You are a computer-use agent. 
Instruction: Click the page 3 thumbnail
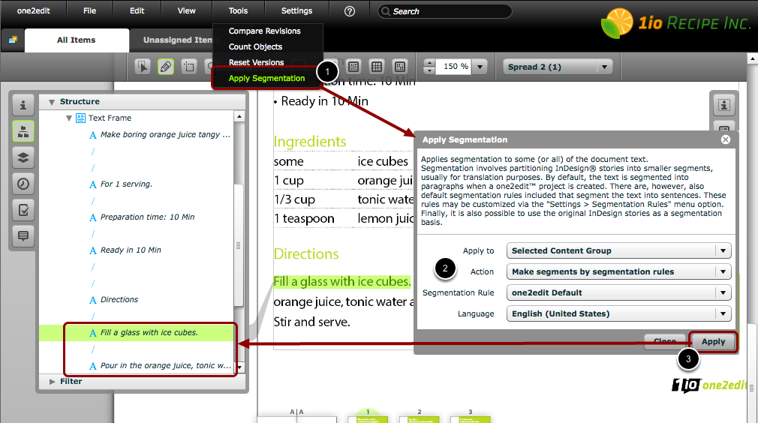pyautogui.click(x=471, y=419)
